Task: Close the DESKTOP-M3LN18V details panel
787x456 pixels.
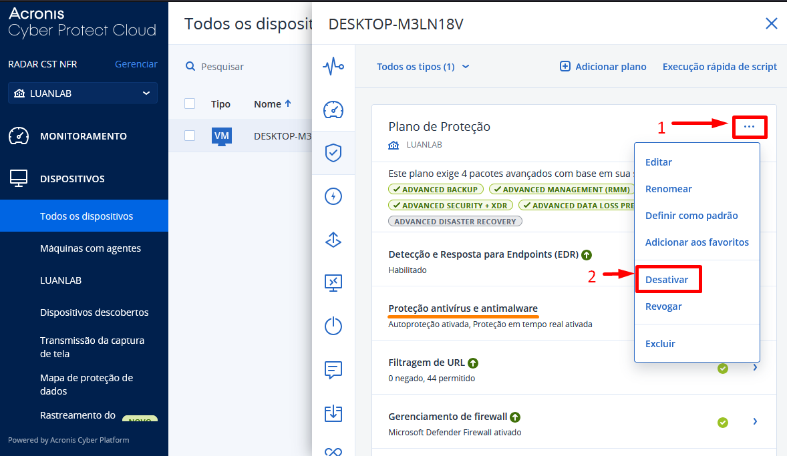Action: (771, 24)
